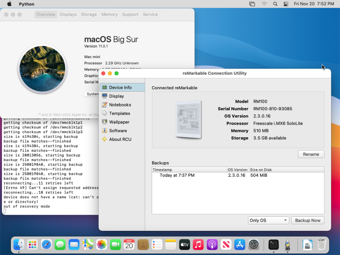Click the Timestamp column header
The image size is (340, 255).
[x=189, y=170]
